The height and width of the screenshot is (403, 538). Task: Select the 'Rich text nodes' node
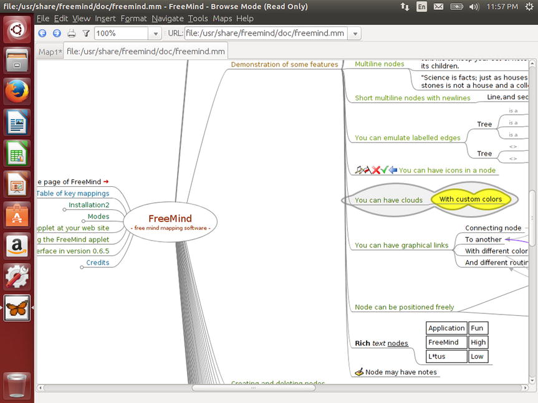[x=382, y=343]
